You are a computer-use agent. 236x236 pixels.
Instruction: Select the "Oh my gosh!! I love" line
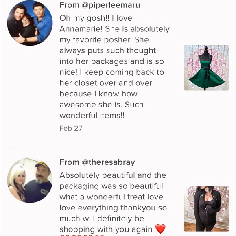(96, 18)
